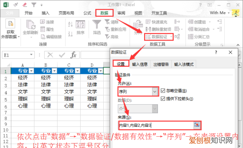Sort descending with the Z-A icon
This screenshot has width=243, height=148.
pos(70,34)
